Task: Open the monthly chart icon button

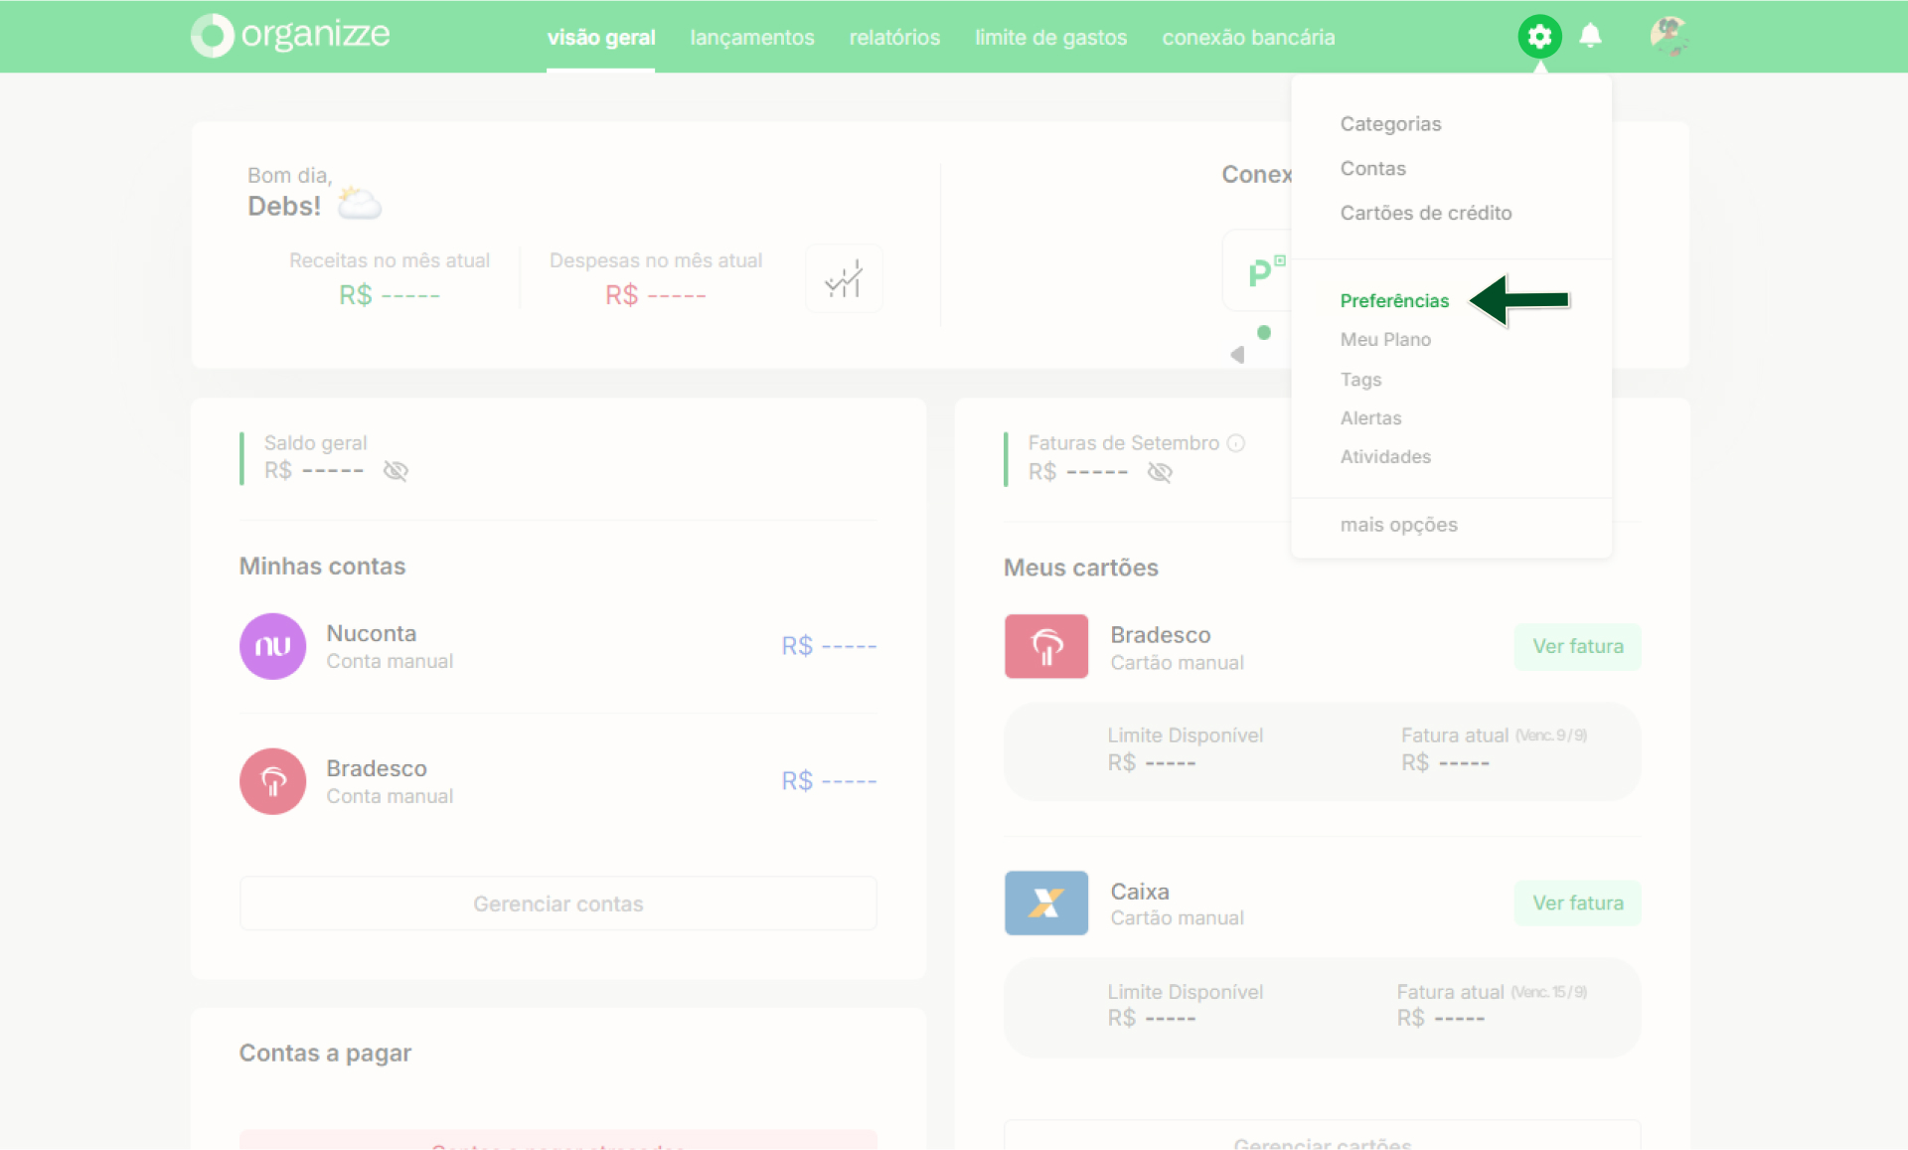Action: (x=844, y=279)
